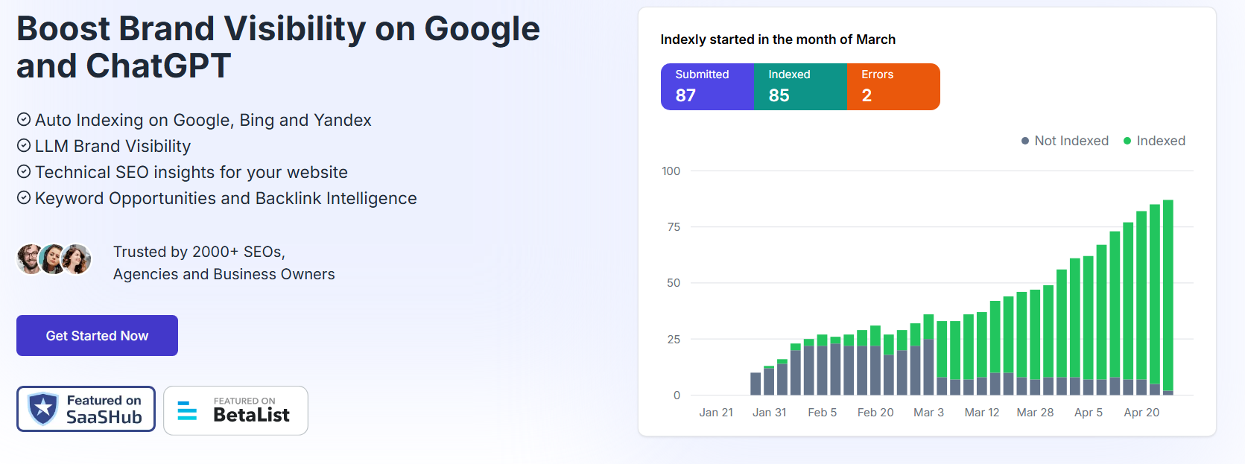Screen dimensions: 1245x464
Task: Click 'Keyword Opportunities and Backlink Intelligence' text
Action: 226,198
